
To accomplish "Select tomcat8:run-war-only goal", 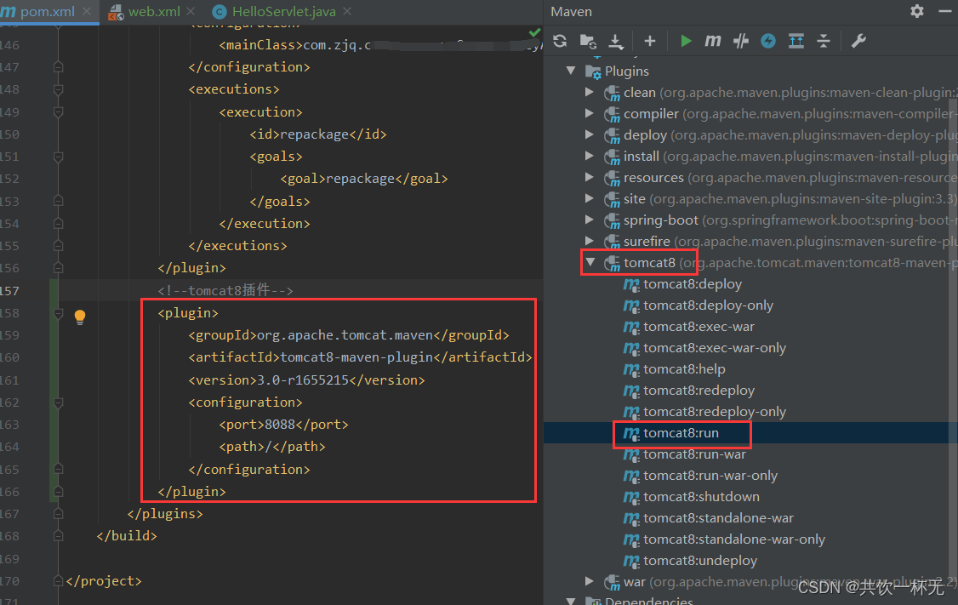I will (710, 476).
